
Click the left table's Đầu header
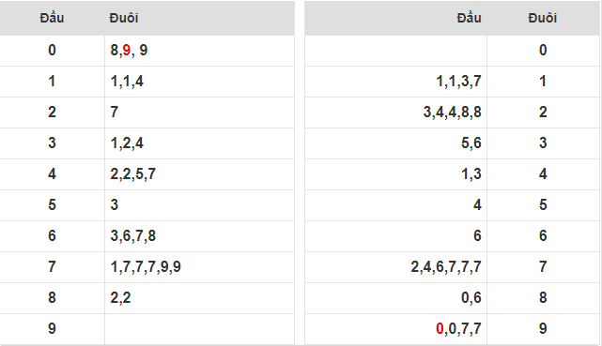pyautogui.click(x=52, y=18)
